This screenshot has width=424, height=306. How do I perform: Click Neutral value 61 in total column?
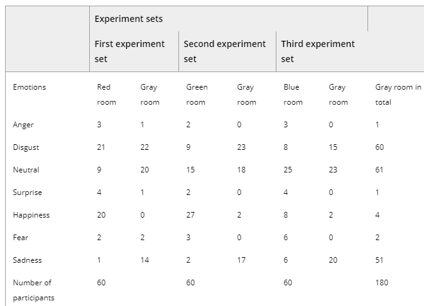coord(379,170)
